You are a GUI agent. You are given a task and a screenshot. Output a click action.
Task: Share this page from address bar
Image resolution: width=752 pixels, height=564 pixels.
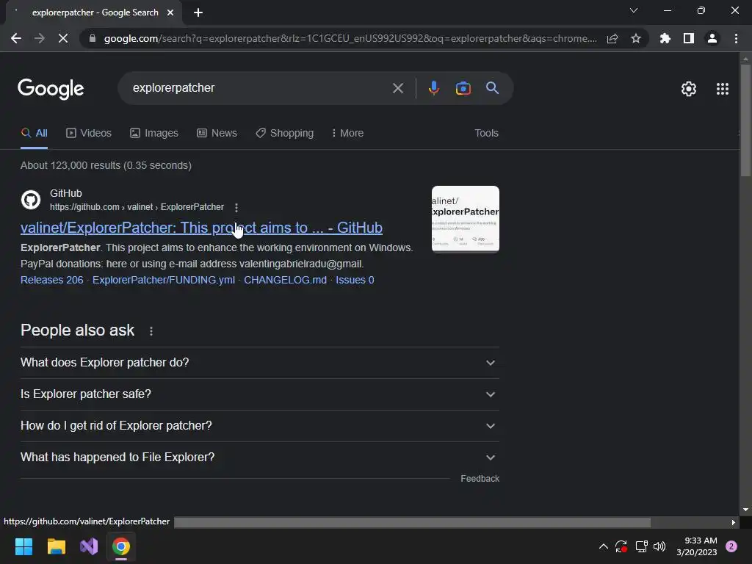pos(612,38)
